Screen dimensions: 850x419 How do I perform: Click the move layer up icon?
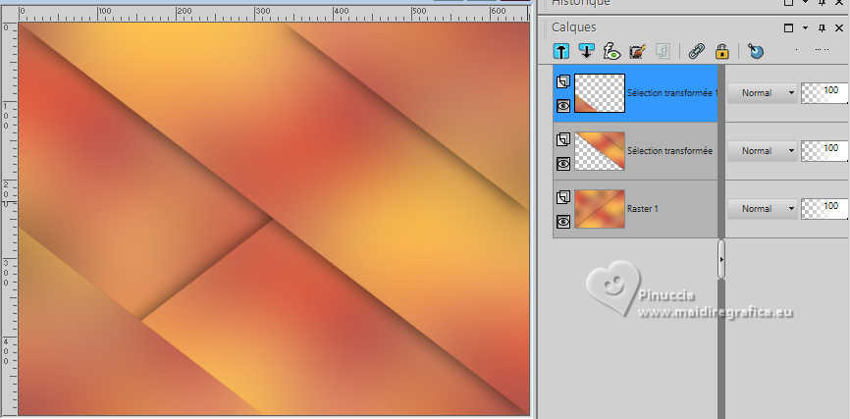pyautogui.click(x=561, y=51)
